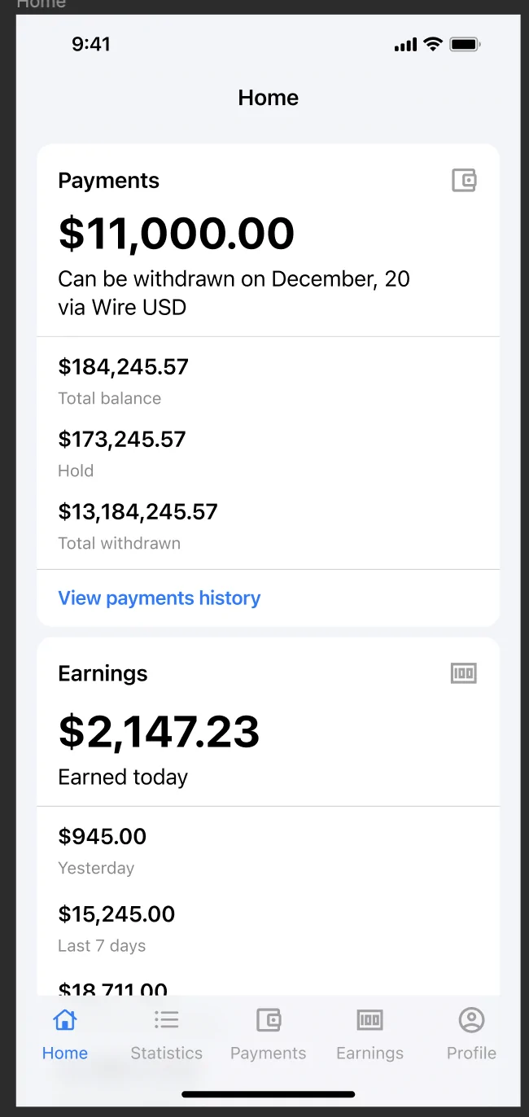Tap the Payments wallet icon in tab bar

pyautogui.click(x=269, y=1019)
